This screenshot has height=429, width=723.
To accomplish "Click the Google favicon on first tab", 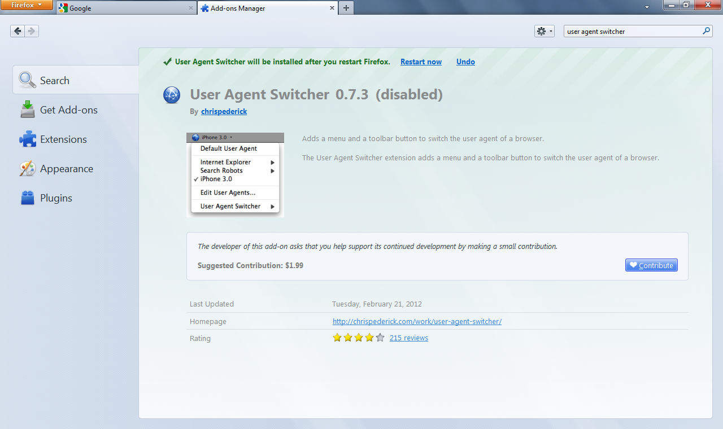I will coord(63,8).
